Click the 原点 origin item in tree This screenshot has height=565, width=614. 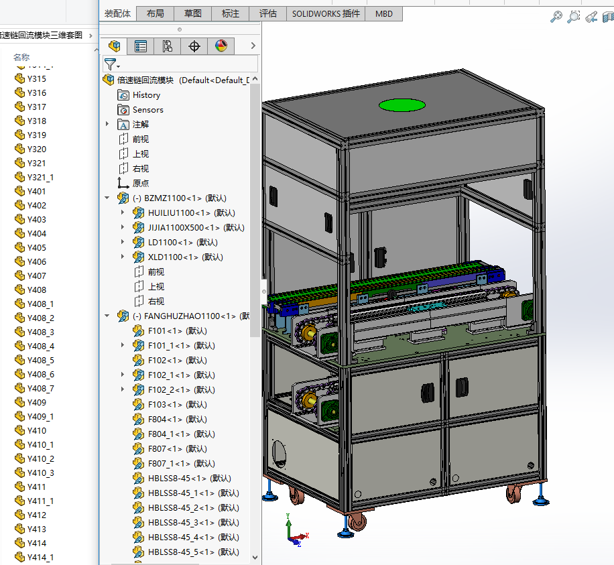pyautogui.click(x=141, y=184)
